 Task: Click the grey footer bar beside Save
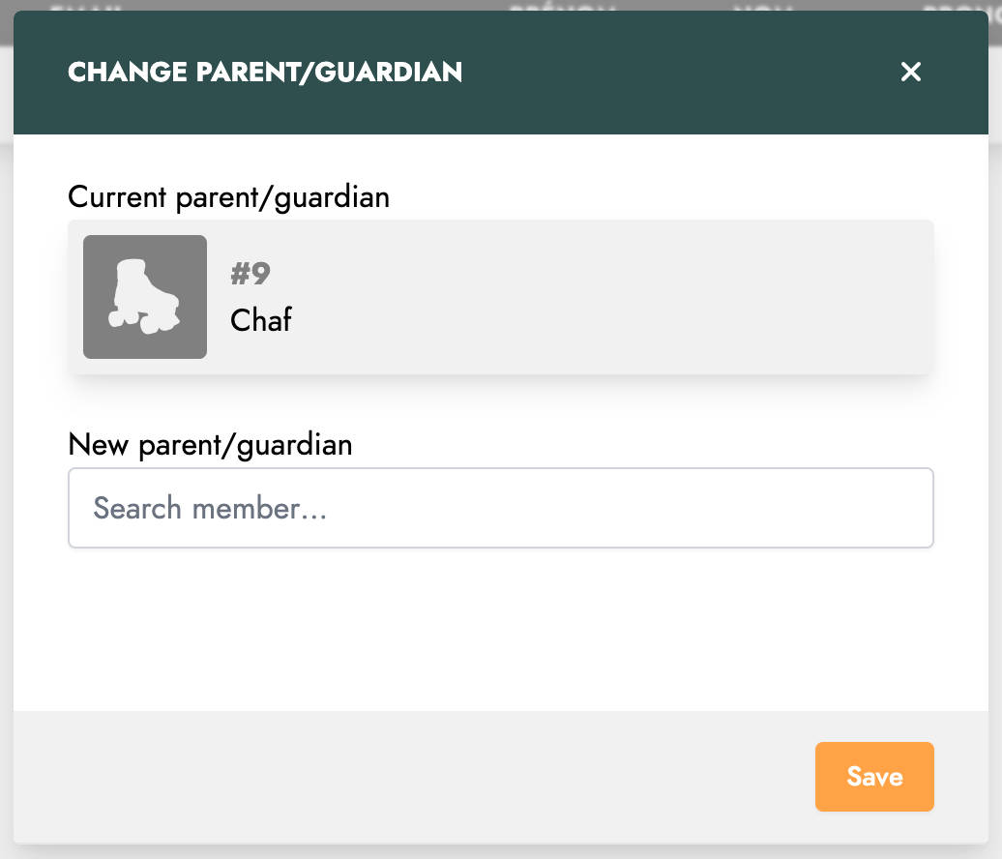click(x=409, y=777)
